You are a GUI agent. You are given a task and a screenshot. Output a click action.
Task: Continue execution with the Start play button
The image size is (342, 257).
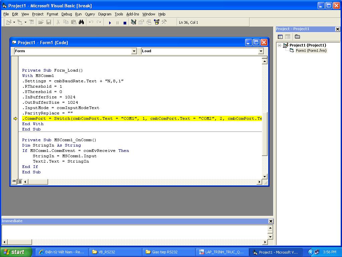[110, 22]
